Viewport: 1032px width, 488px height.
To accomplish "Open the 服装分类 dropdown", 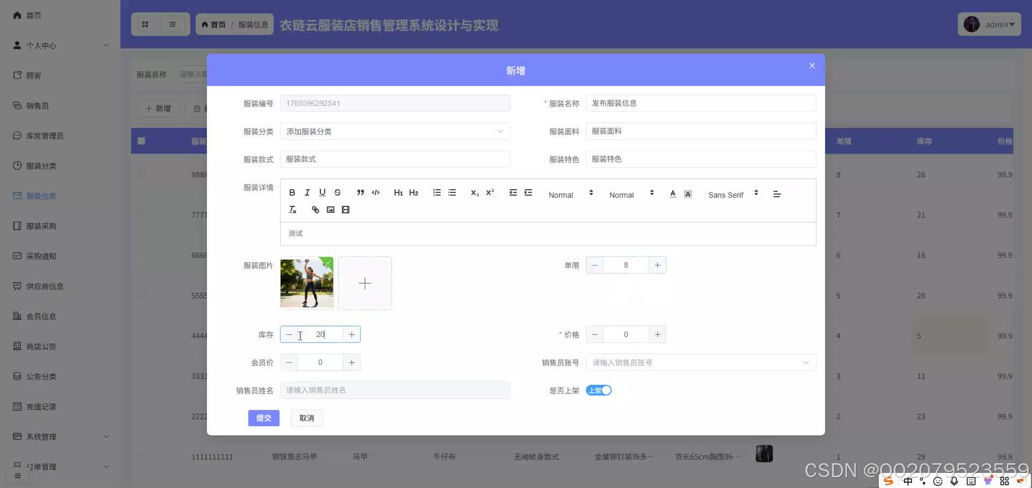I will click(x=395, y=131).
